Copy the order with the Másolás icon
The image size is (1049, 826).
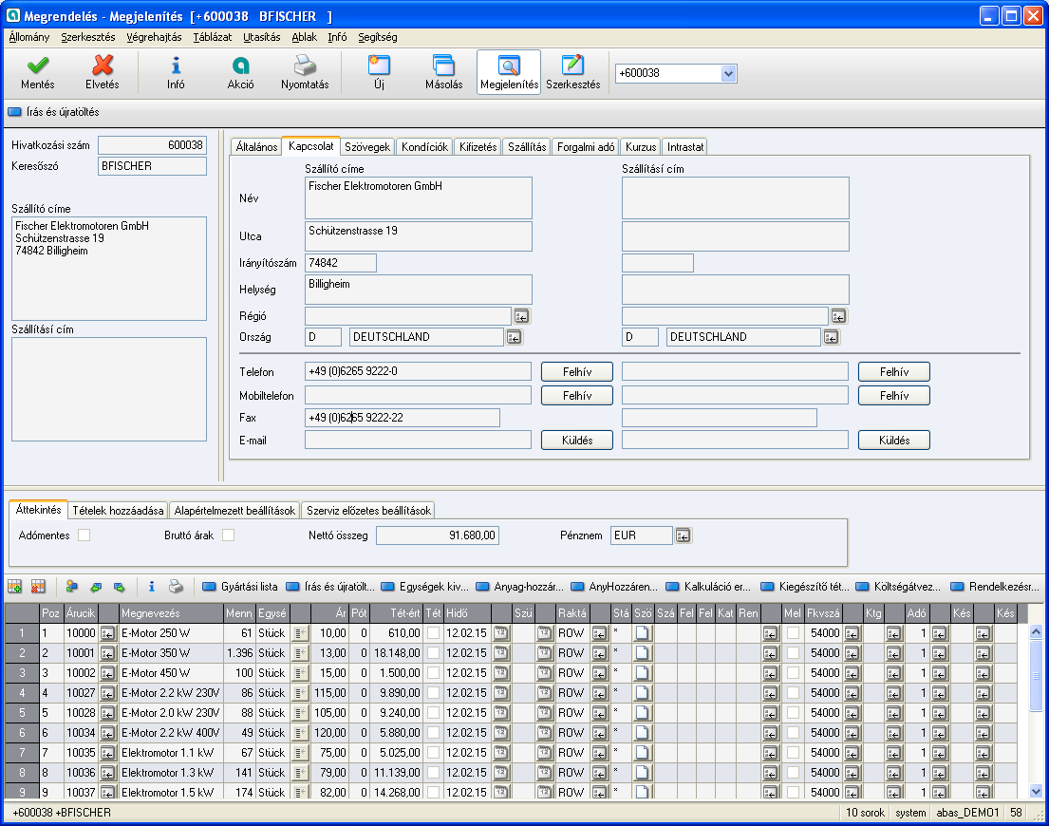[443, 66]
